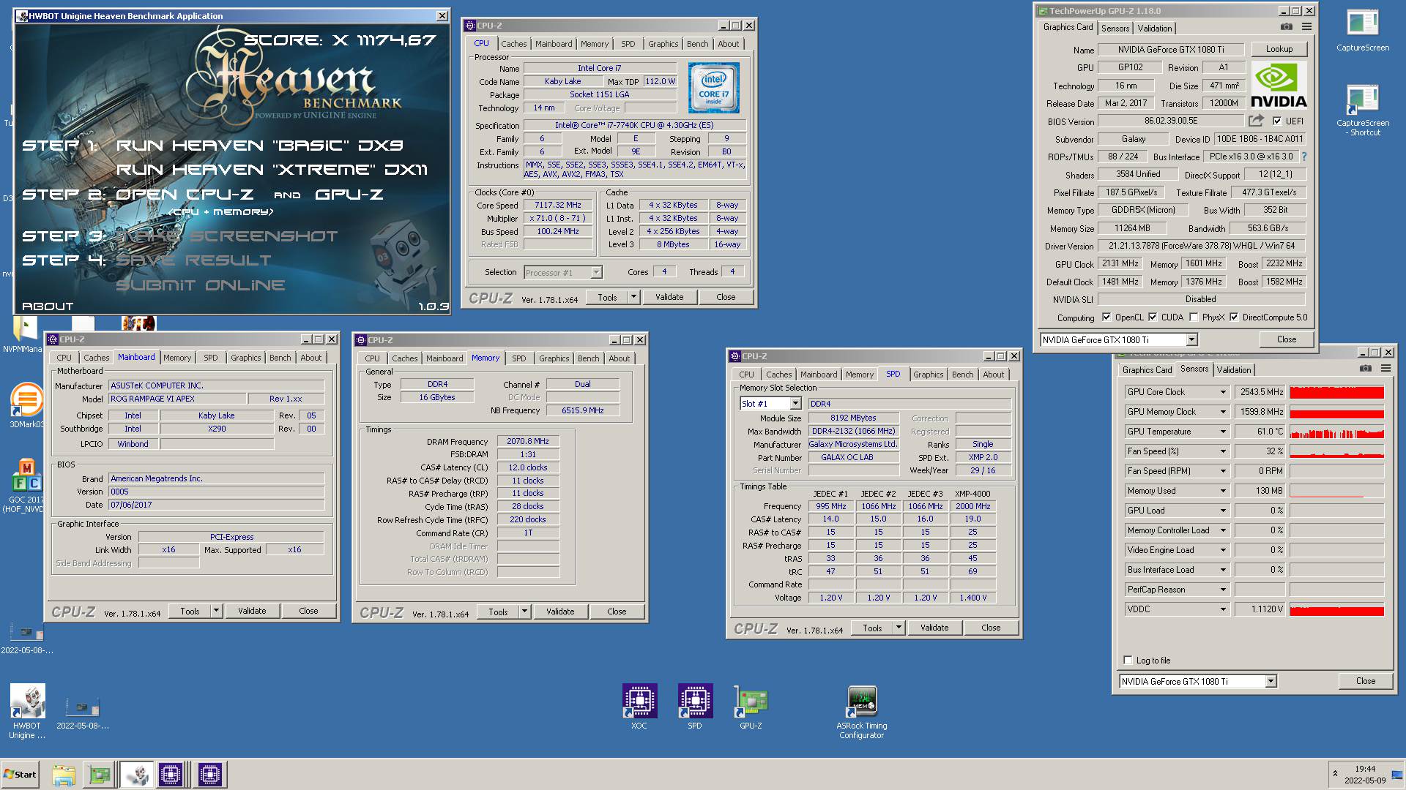Toggle the CUDA checkbox
This screenshot has width=1406, height=790.
click(x=1153, y=317)
